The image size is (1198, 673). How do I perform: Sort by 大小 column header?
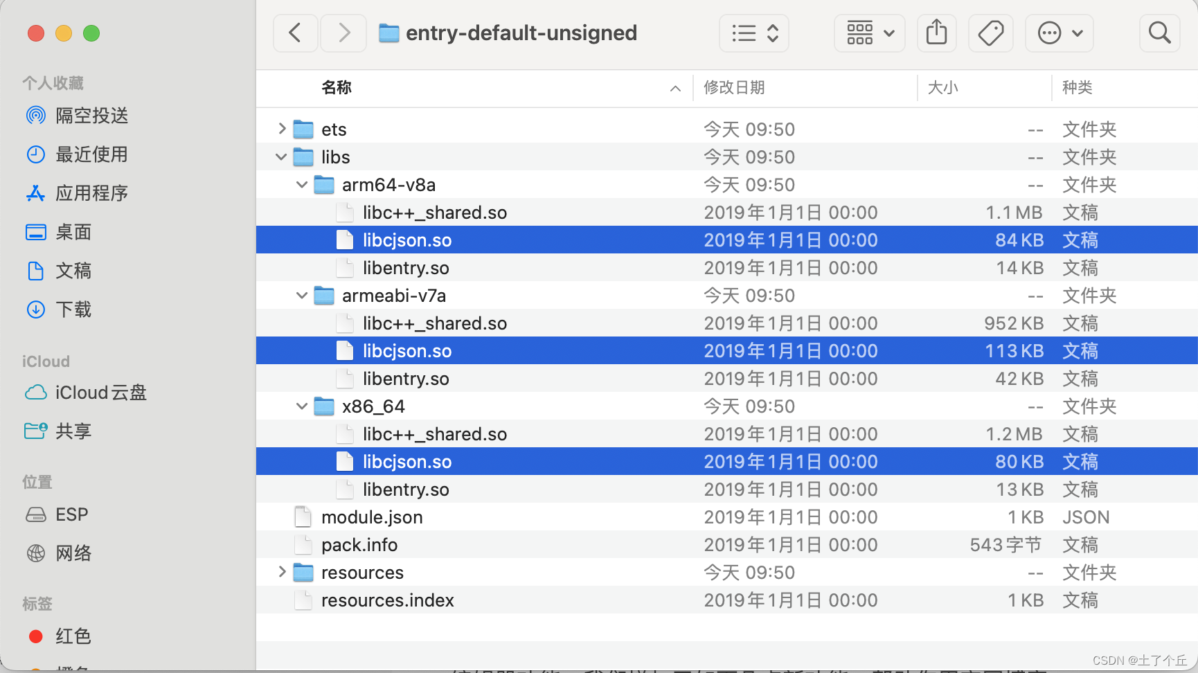[942, 88]
